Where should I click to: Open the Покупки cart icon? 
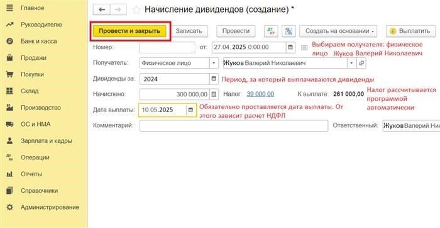coord(10,74)
